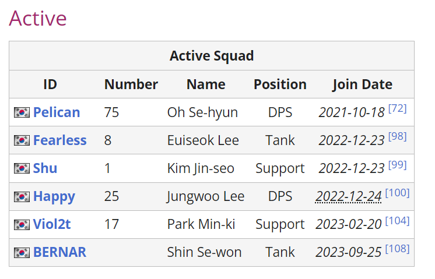Open the Shu player link

coord(45,168)
